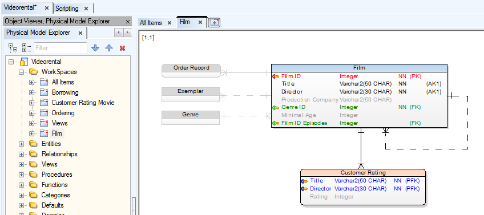Click the blue up arrow filter button
484x215 pixels.
click(109, 48)
